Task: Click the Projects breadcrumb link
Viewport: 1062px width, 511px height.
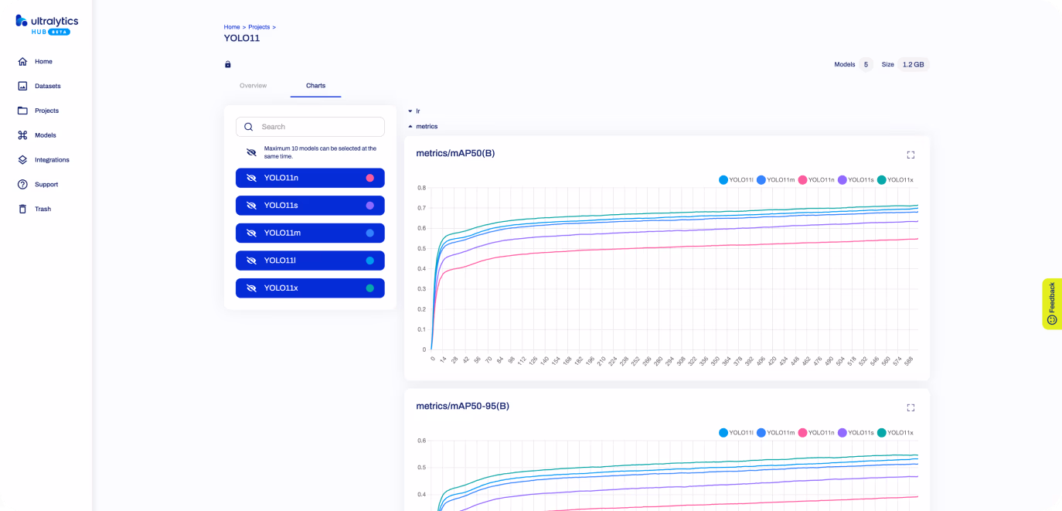Action: pyautogui.click(x=259, y=27)
